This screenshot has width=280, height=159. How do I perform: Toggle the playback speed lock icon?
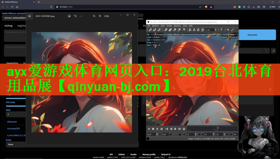[x=171, y=134]
